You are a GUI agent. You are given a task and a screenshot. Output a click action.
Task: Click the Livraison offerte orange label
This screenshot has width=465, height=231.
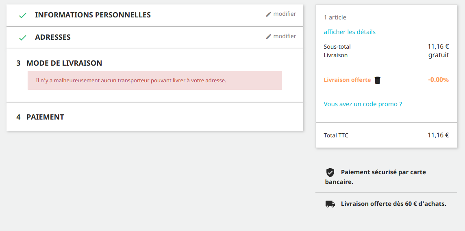pyautogui.click(x=347, y=80)
